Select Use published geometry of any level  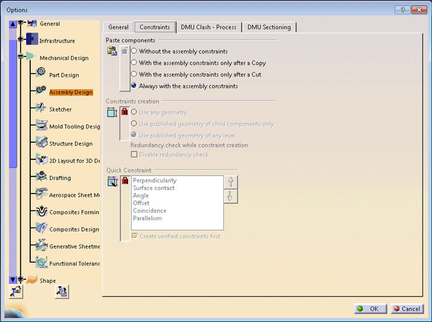pyautogui.click(x=134, y=135)
